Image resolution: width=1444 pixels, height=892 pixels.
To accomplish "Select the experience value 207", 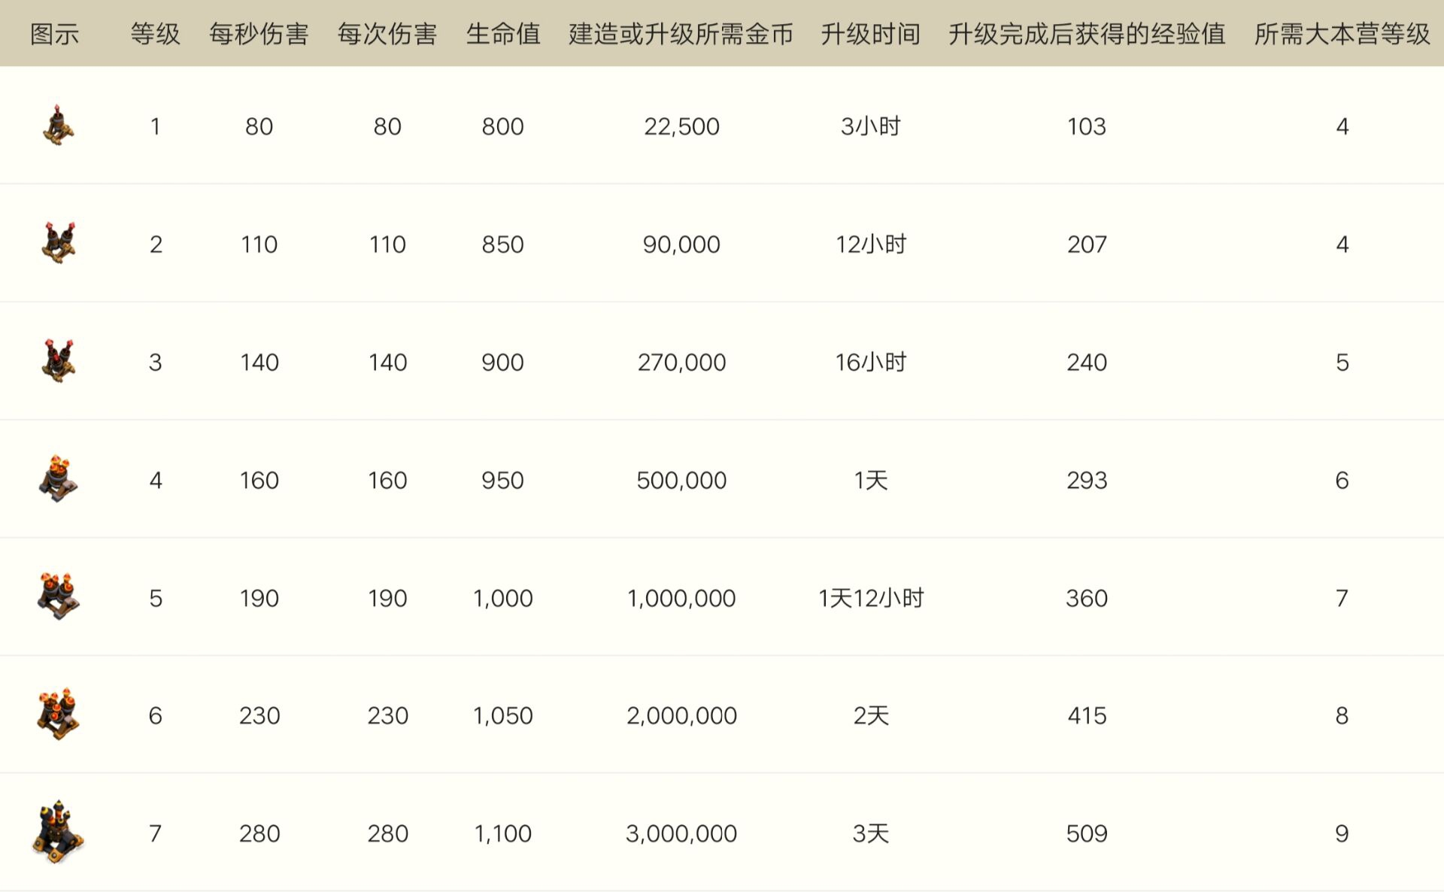I will (1087, 244).
